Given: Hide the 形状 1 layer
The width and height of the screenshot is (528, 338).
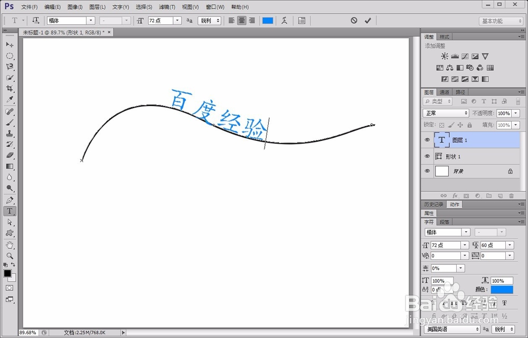Looking at the screenshot, I should (427, 156).
